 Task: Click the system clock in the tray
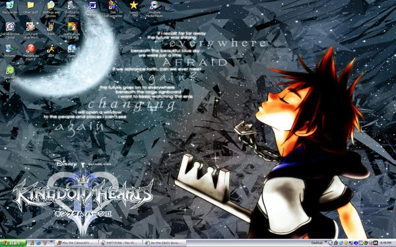tap(386, 243)
